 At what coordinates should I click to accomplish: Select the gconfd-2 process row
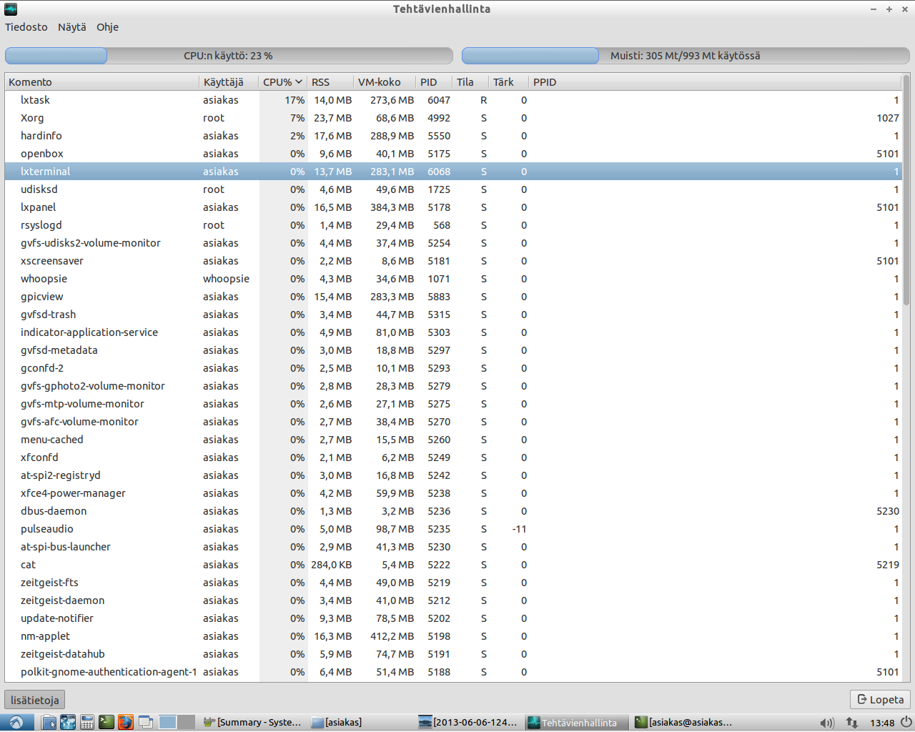pos(453,368)
